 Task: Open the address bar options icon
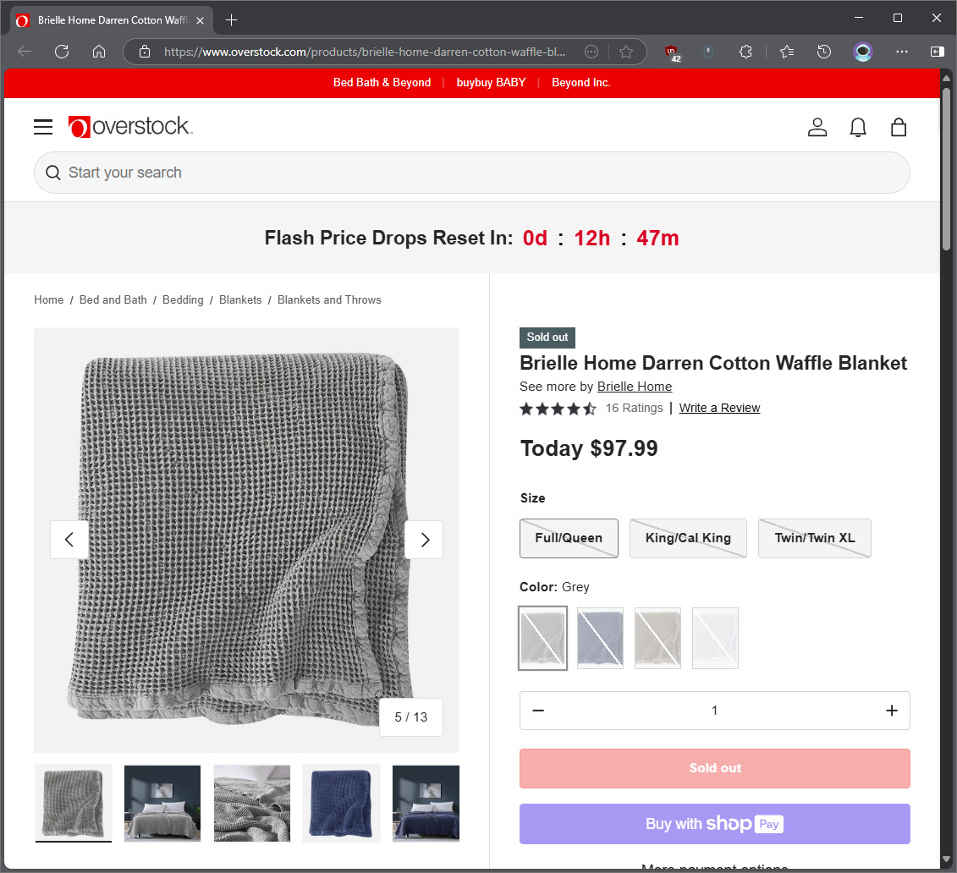point(591,52)
